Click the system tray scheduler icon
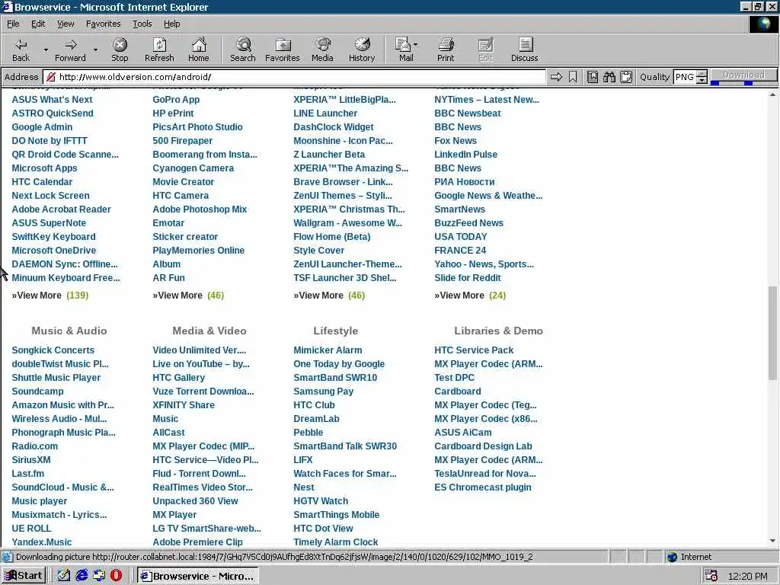The width and height of the screenshot is (780, 585). click(711, 576)
